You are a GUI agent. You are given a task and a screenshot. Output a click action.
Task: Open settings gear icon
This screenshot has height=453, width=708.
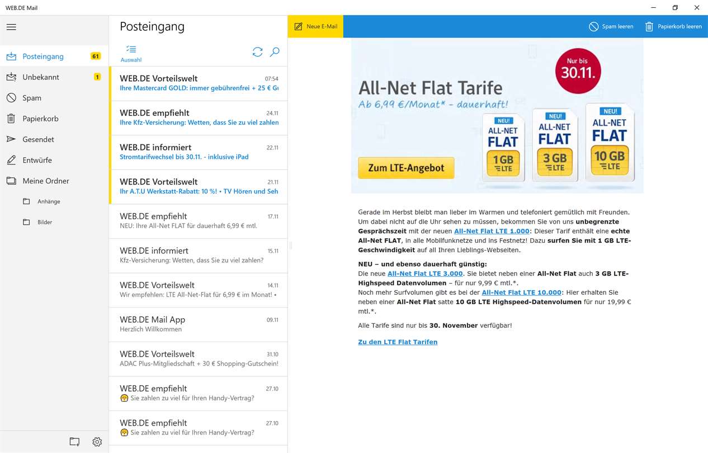click(97, 442)
